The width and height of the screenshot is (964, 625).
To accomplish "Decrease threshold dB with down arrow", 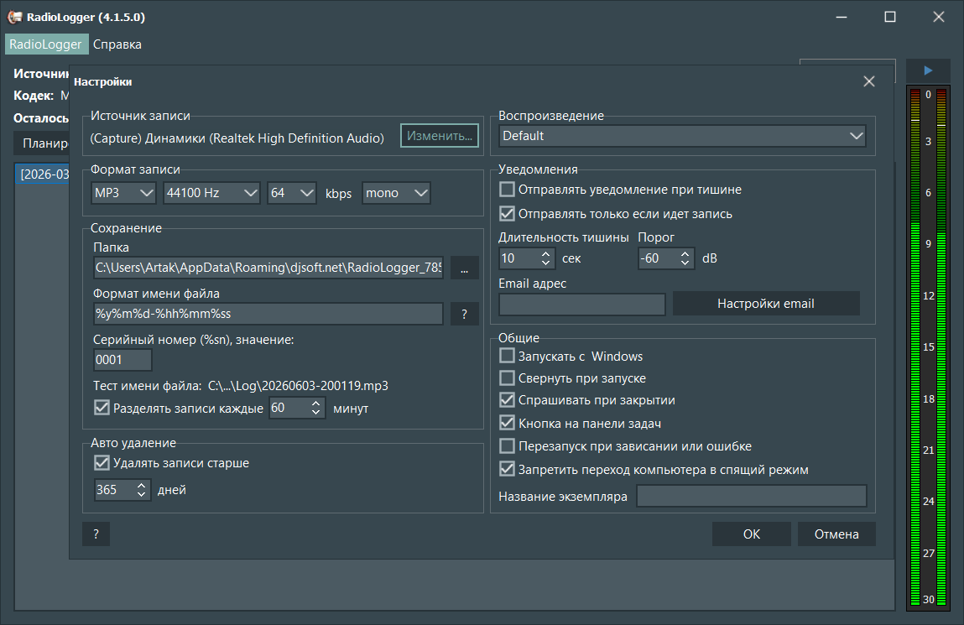I will click(x=685, y=263).
